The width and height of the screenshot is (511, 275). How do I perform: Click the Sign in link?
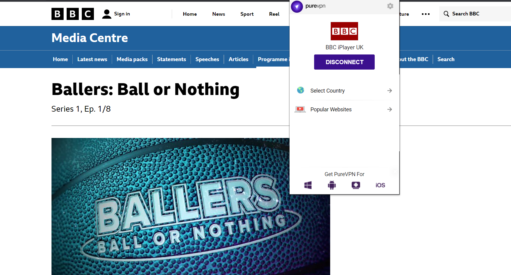pyautogui.click(x=122, y=14)
